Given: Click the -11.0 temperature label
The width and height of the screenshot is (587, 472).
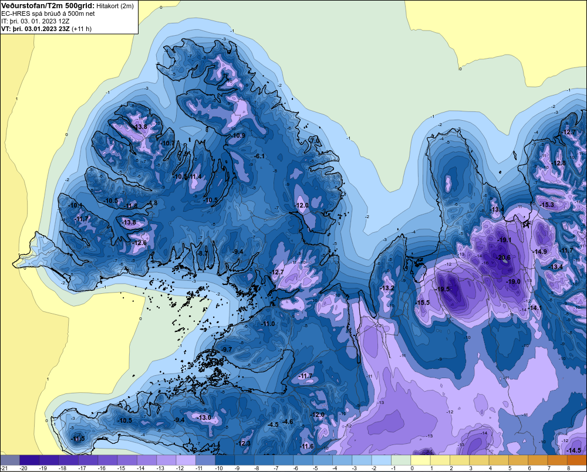Looking at the screenshot, I should point(268,324).
